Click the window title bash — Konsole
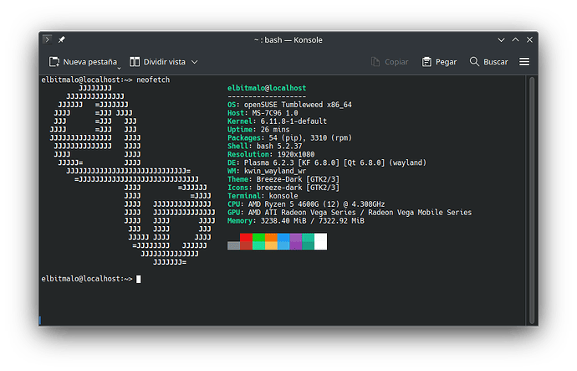This screenshot has height=371, width=577. tap(288, 40)
